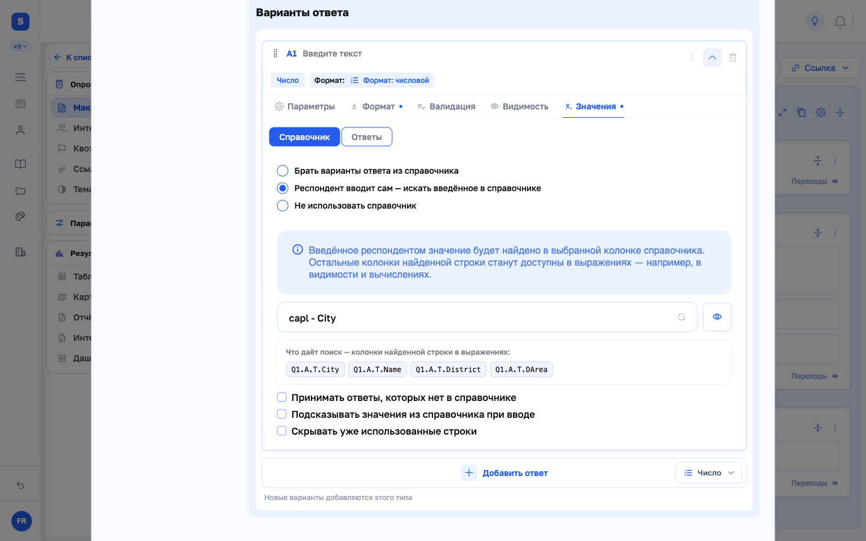Switch to the 'Валидация' tab
The image size is (866, 541).
(446, 106)
